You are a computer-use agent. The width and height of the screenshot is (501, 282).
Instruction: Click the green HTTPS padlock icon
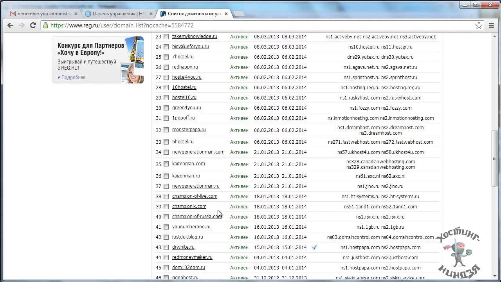point(46,25)
